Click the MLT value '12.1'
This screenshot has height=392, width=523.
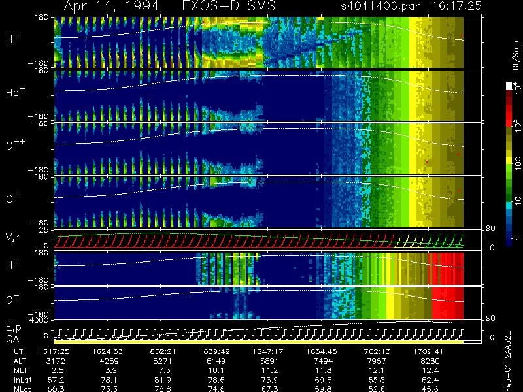[377, 370]
